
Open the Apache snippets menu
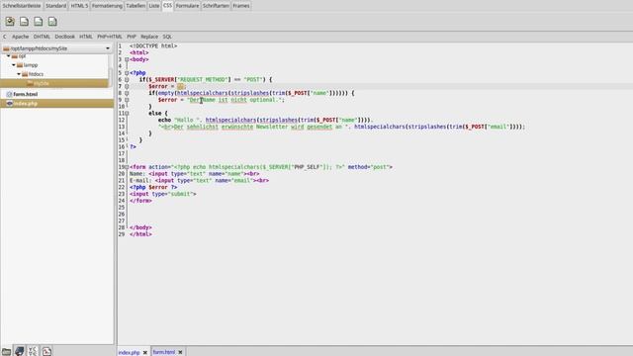point(20,37)
